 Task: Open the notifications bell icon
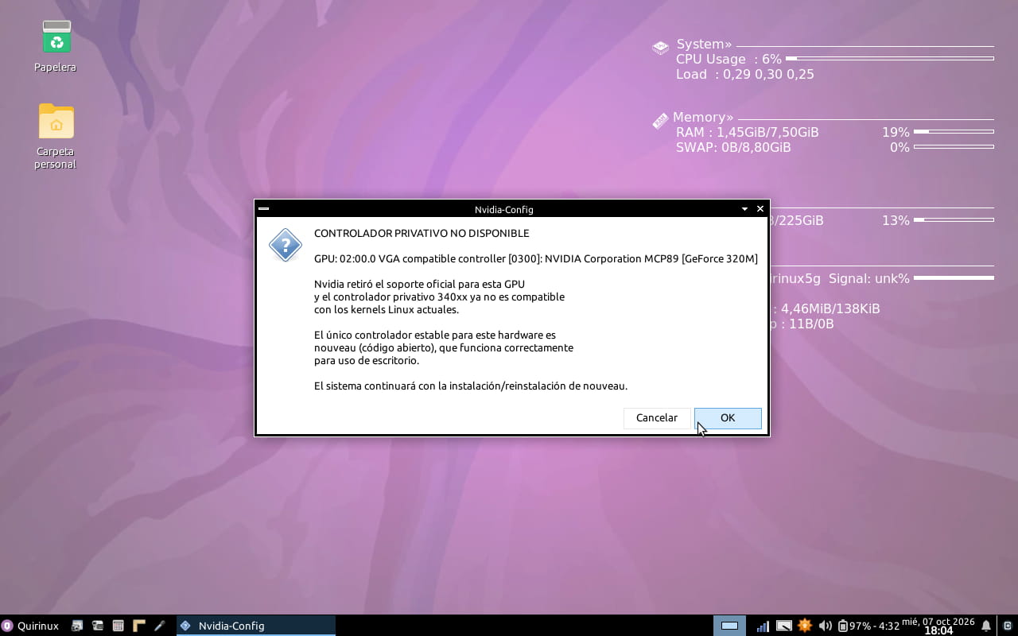[986, 626]
